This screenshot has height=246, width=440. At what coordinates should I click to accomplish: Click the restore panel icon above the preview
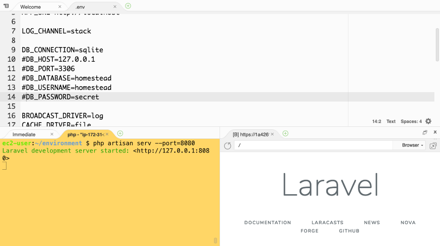[x=425, y=132]
